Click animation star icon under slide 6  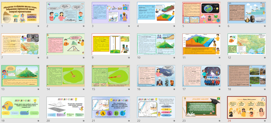click(265, 26)
